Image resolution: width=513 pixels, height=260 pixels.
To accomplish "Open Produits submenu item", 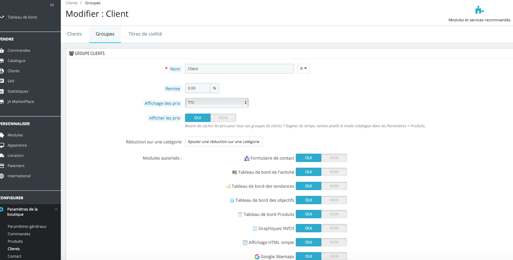I will click(x=15, y=241).
